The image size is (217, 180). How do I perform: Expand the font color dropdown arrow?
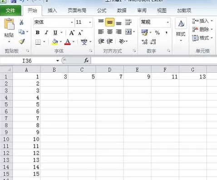(74, 42)
